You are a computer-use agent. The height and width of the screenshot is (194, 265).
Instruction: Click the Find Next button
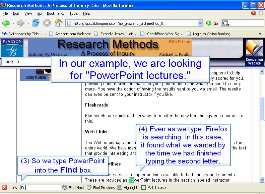73,187
